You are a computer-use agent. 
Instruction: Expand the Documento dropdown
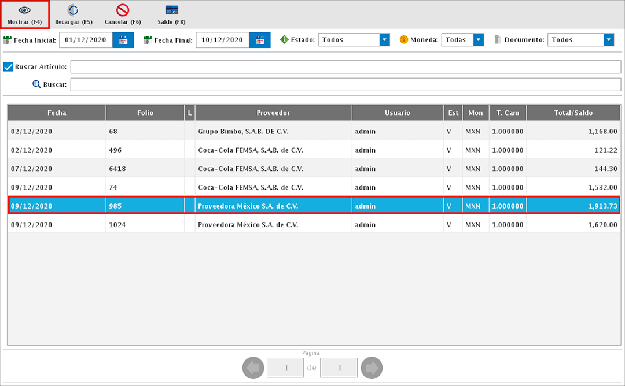[608, 40]
